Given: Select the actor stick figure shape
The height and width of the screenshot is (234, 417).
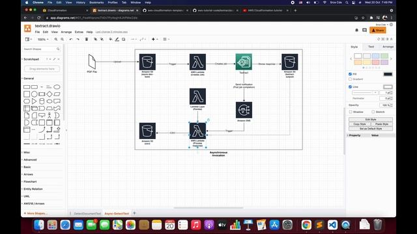Looking at the screenshot, I should (50, 115).
